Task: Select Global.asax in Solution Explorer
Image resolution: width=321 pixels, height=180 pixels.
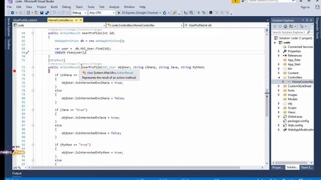Action: (295, 116)
